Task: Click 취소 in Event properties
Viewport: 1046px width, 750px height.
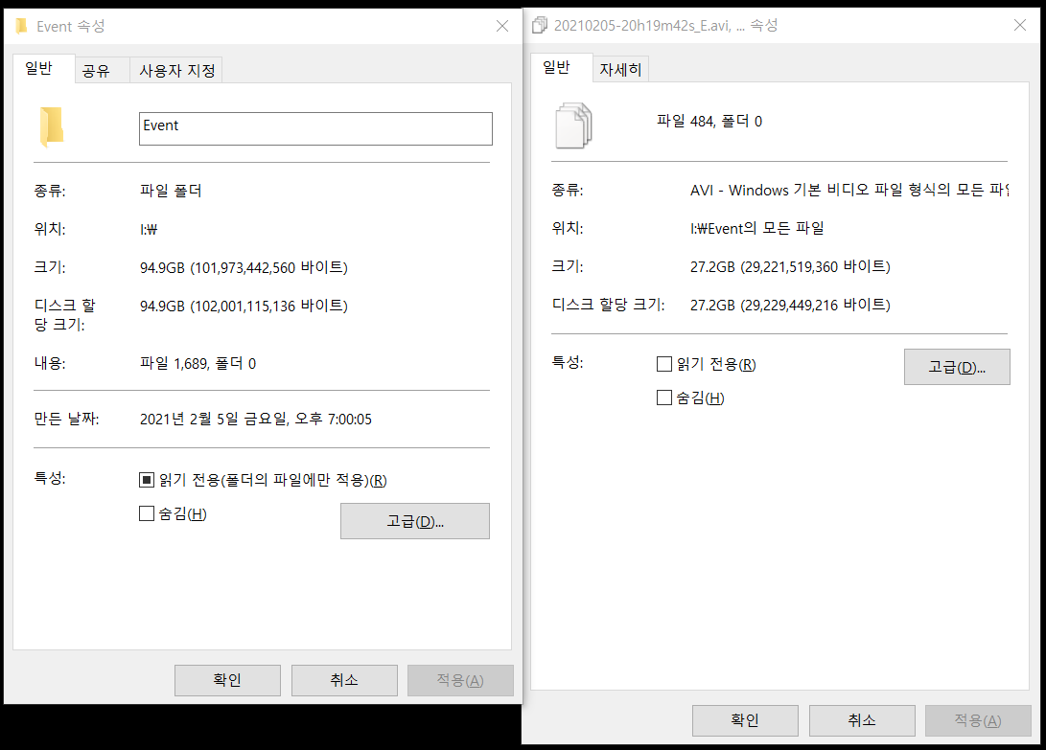Action: point(344,680)
